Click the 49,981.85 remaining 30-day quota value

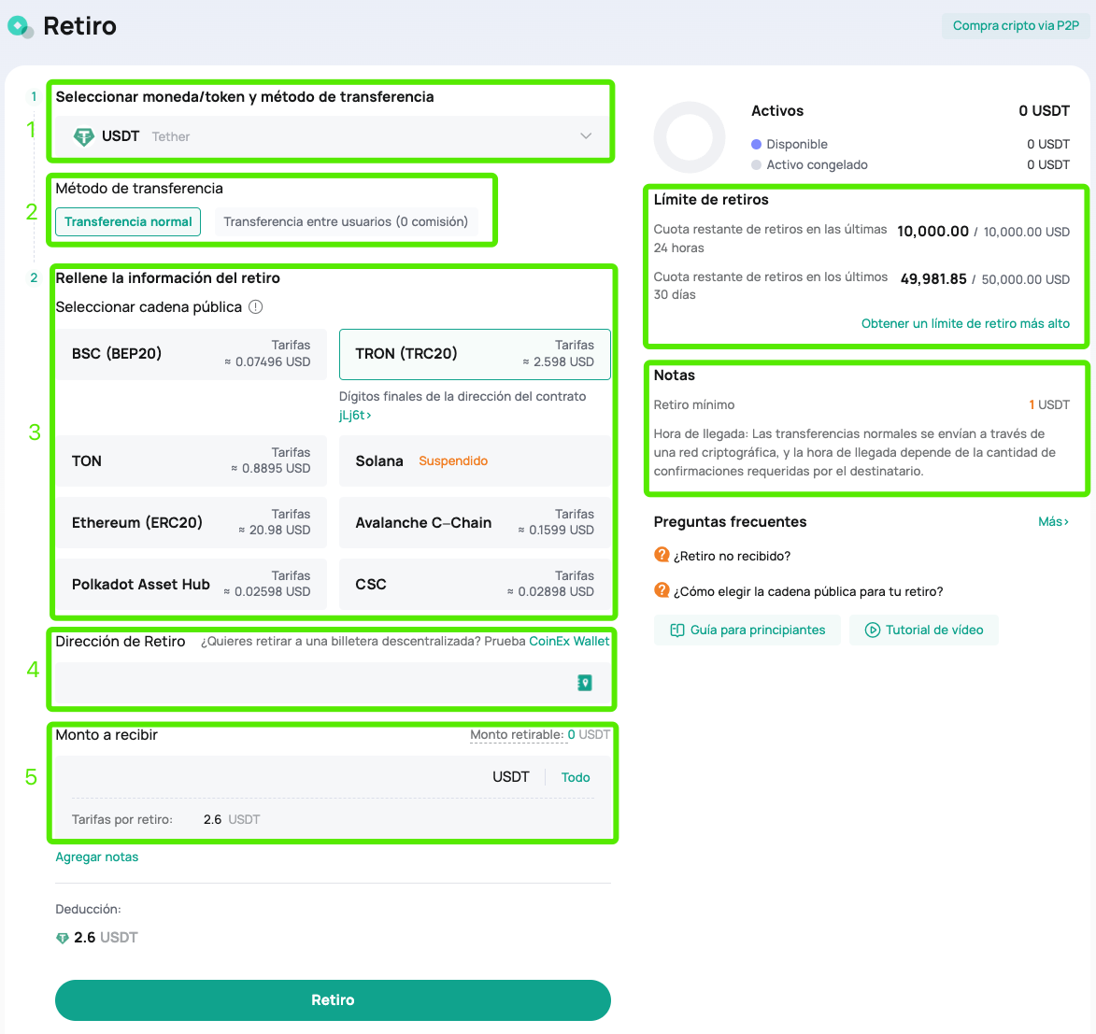point(933,278)
